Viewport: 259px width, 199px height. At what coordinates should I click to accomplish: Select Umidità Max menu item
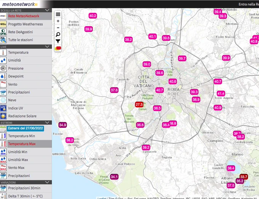(26, 160)
